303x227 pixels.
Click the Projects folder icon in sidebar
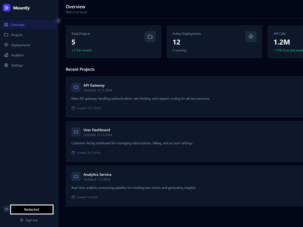(6, 35)
